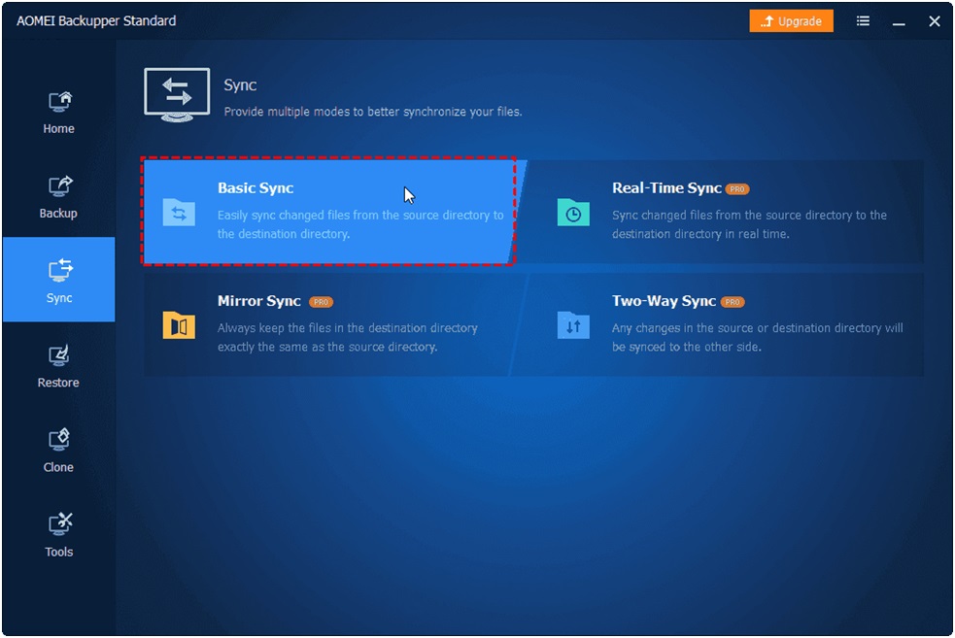Click the PRO badge on Mirror Sync
Image resolution: width=955 pixels, height=638 pixels.
click(x=322, y=301)
